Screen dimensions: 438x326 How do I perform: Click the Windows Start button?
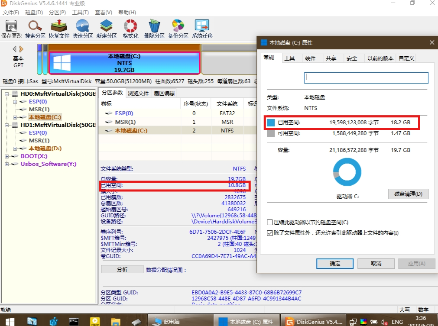click(x=10, y=322)
